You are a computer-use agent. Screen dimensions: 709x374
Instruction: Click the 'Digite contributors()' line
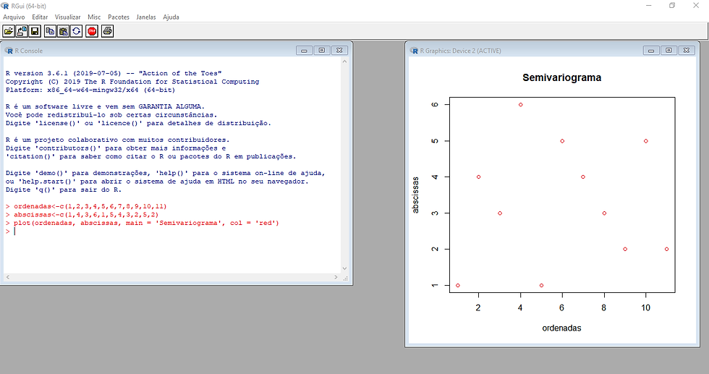[116, 148]
